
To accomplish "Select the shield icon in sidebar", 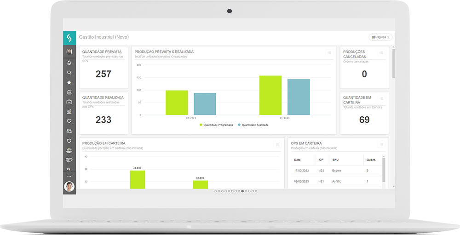I will click(x=69, y=141).
